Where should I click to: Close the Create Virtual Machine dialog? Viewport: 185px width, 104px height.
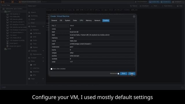134,16
